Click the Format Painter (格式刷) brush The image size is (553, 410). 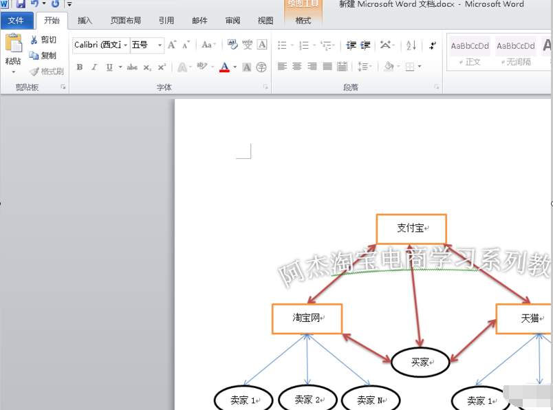click(x=34, y=72)
